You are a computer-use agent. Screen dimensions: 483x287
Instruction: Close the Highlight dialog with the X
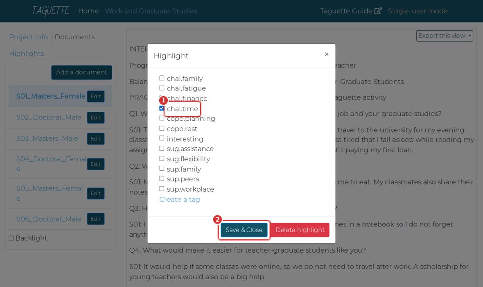[327, 54]
